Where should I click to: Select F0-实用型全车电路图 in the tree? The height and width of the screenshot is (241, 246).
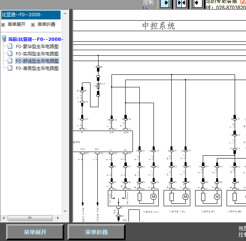37,54
